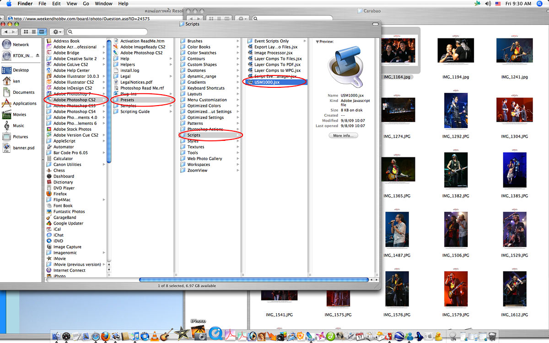Select the USM1000.jsx script file

(x=267, y=82)
